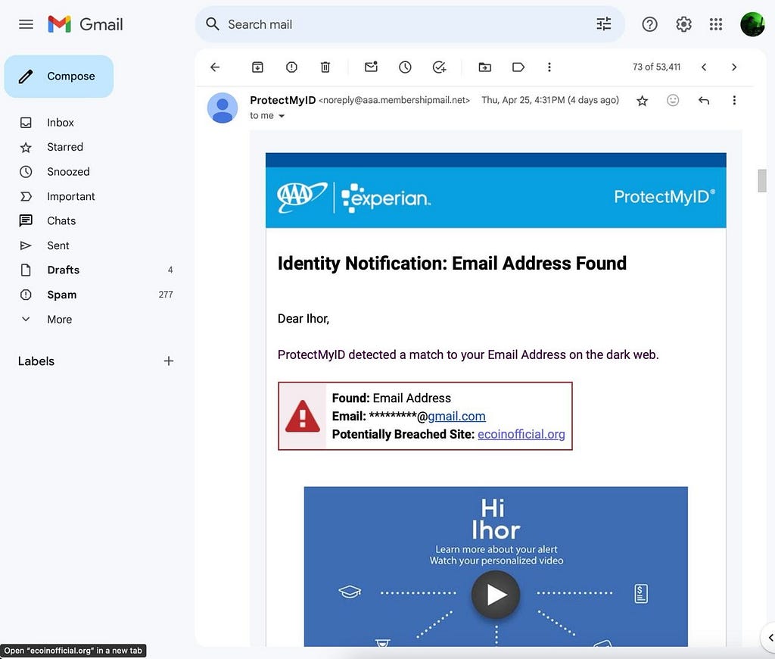Open the gmail.com link
The width and height of the screenshot is (775, 659).
pos(456,416)
